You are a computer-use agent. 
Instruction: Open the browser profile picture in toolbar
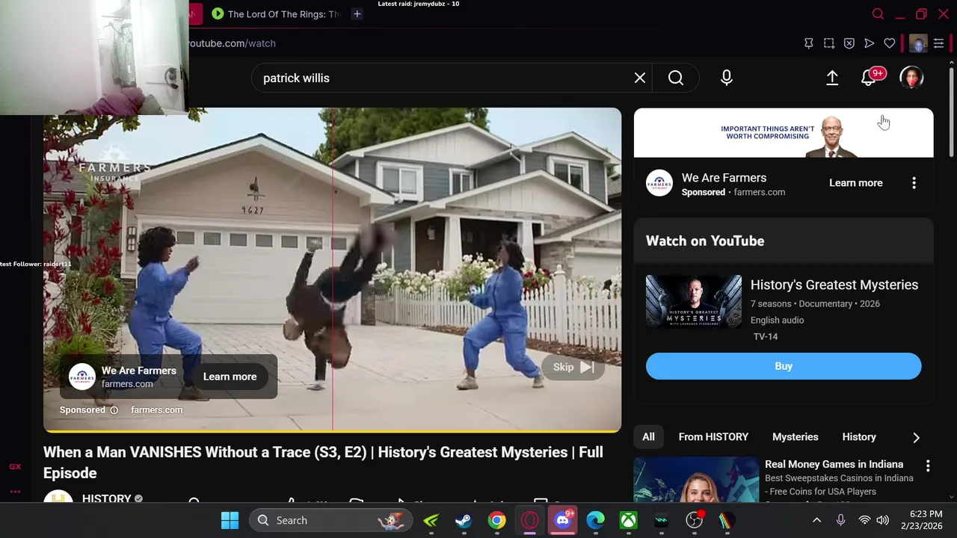(x=918, y=43)
